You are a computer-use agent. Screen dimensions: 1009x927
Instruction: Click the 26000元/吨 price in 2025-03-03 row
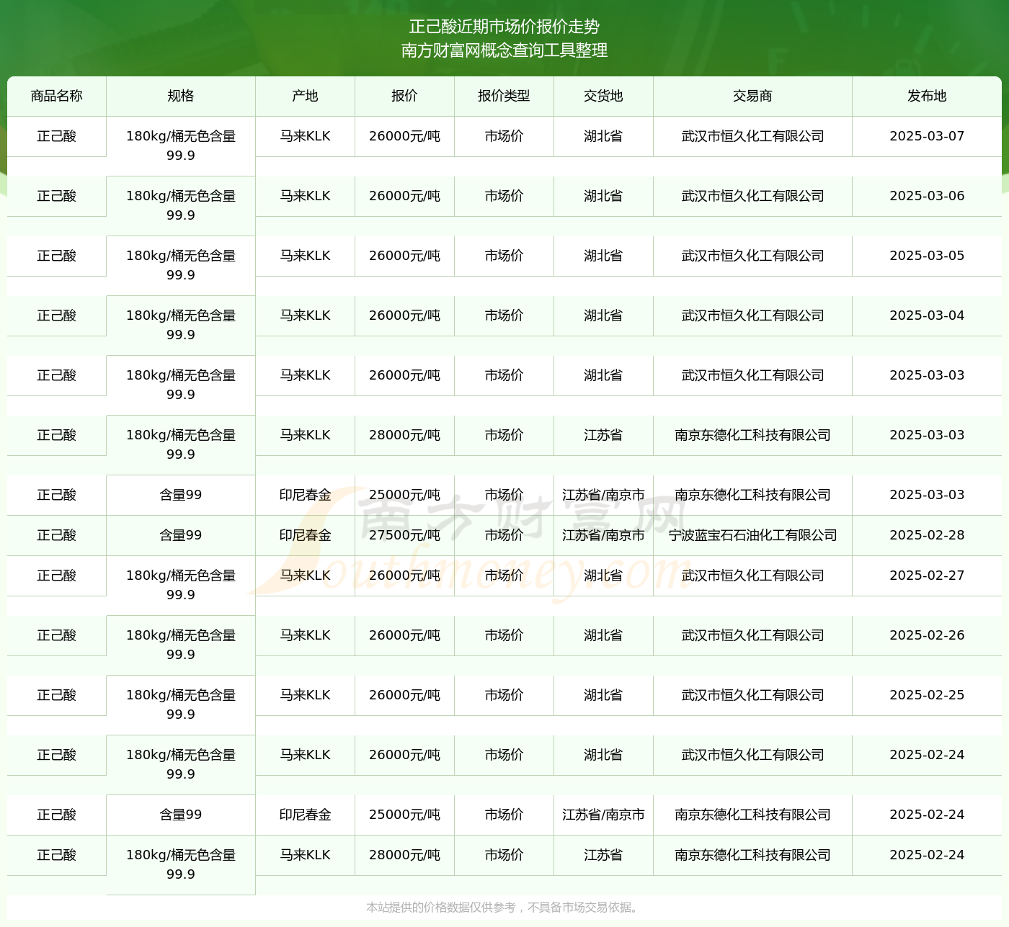tap(405, 375)
